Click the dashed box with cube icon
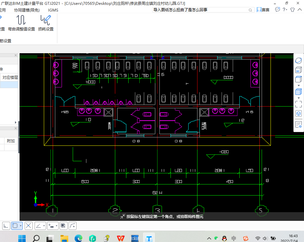Image resolution: width=304 pixels, height=242 pixels. pyautogui.click(x=298, y=113)
